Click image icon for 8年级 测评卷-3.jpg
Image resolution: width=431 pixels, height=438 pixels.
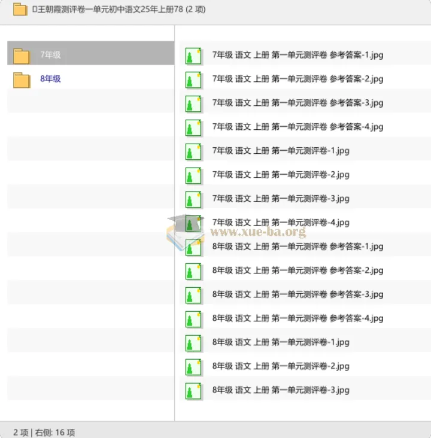[x=193, y=391]
